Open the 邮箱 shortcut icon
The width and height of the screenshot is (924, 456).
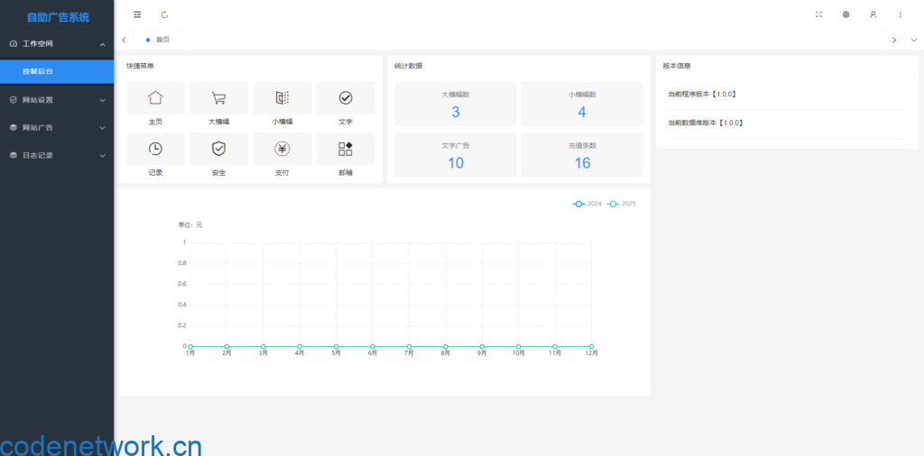(345, 149)
